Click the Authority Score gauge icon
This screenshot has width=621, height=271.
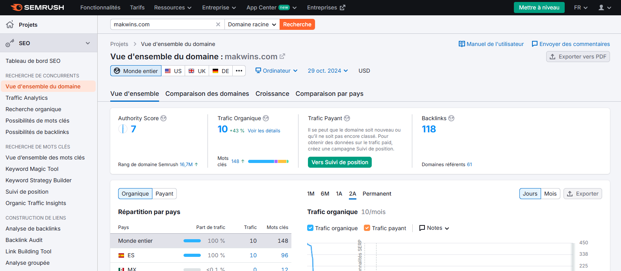pyautogui.click(x=123, y=129)
